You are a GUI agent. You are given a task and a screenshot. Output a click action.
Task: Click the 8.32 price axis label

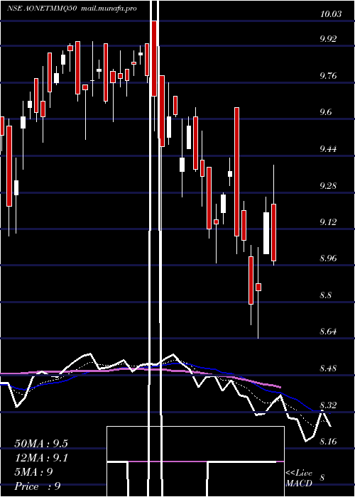[328, 405]
